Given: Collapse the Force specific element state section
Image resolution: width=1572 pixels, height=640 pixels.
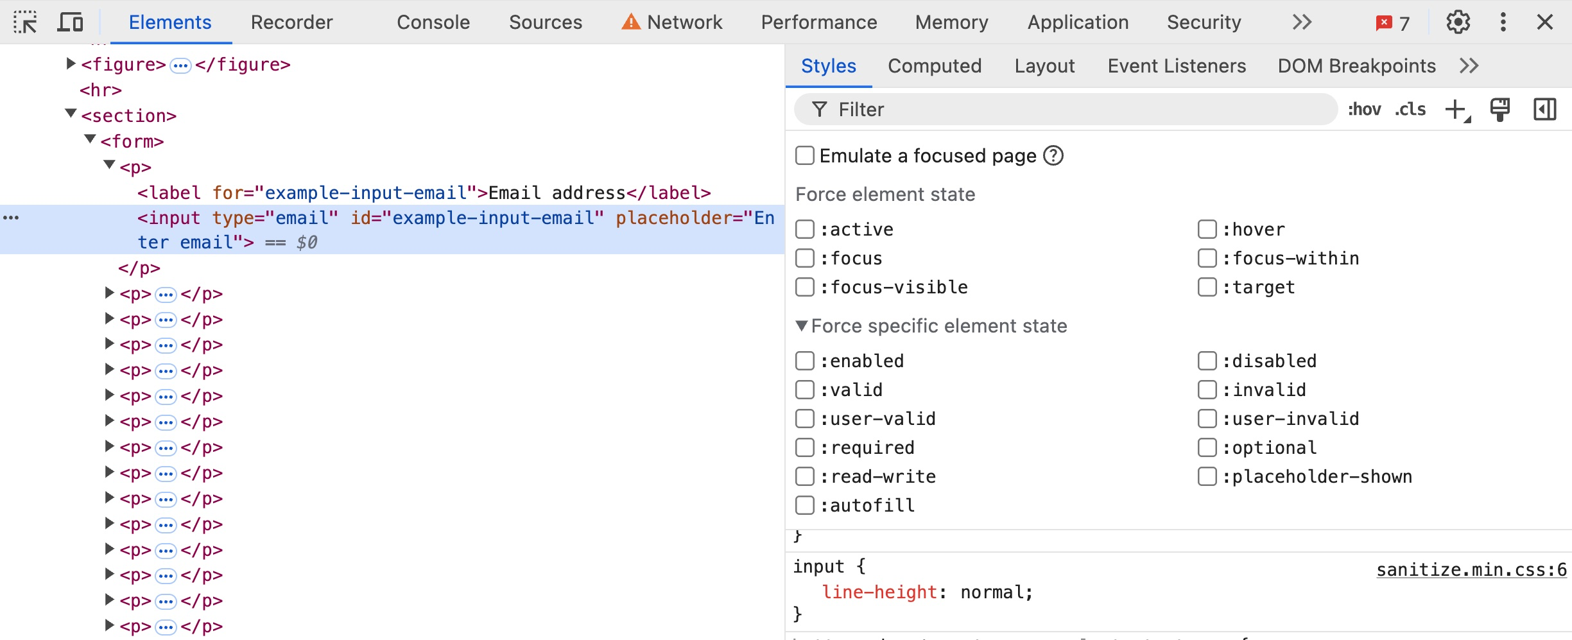Looking at the screenshot, I should (x=802, y=326).
